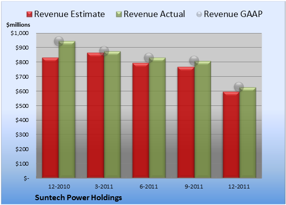Select the red estimate bar for 12-2011

[231, 135]
